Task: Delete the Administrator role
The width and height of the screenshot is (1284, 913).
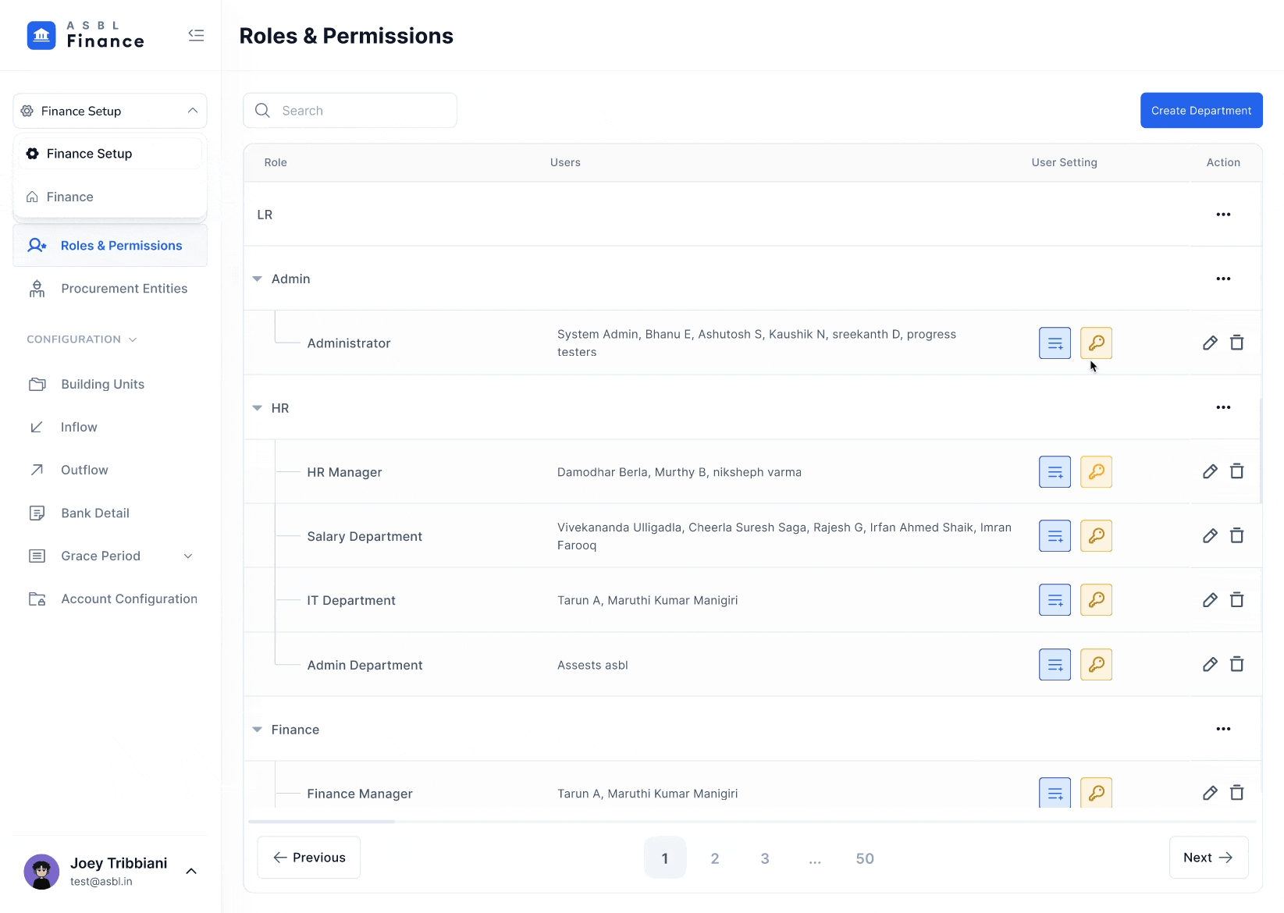Action: (x=1237, y=343)
